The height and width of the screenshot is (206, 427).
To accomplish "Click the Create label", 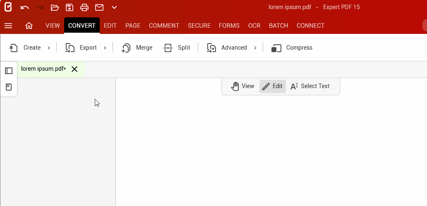I will (x=32, y=48).
